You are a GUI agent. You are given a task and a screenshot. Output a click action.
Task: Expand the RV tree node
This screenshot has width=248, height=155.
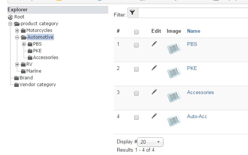(17, 64)
